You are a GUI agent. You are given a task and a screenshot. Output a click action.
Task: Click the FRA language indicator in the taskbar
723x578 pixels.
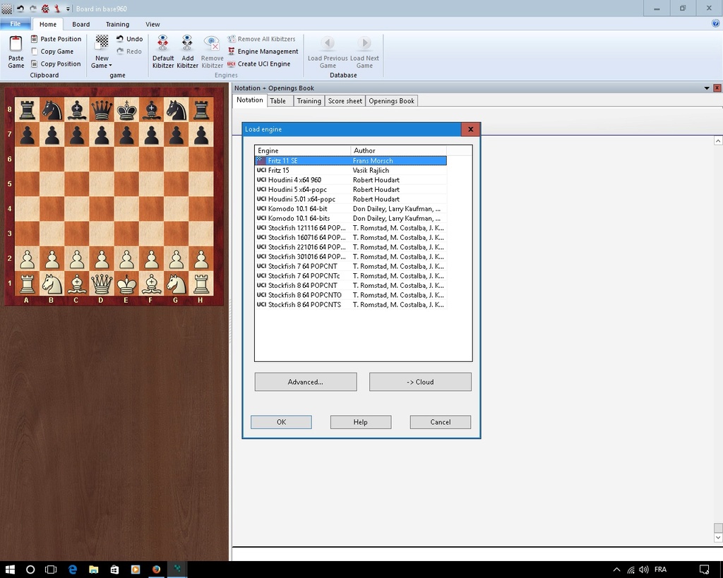[x=660, y=570]
